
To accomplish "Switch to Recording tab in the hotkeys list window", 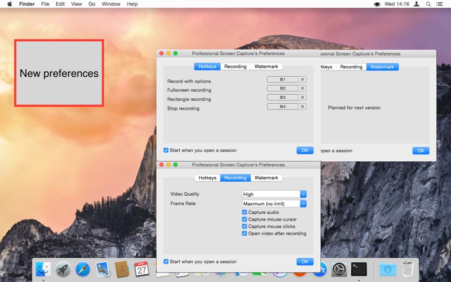I will pyautogui.click(x=235, y=67).
